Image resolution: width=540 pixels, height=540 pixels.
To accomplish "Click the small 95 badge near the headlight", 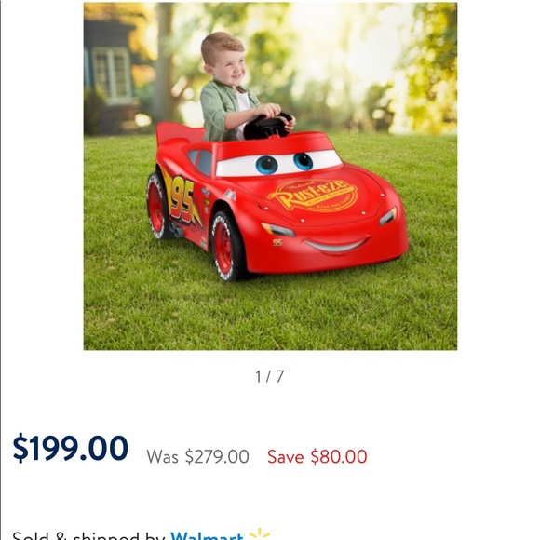I will [277, 242].
